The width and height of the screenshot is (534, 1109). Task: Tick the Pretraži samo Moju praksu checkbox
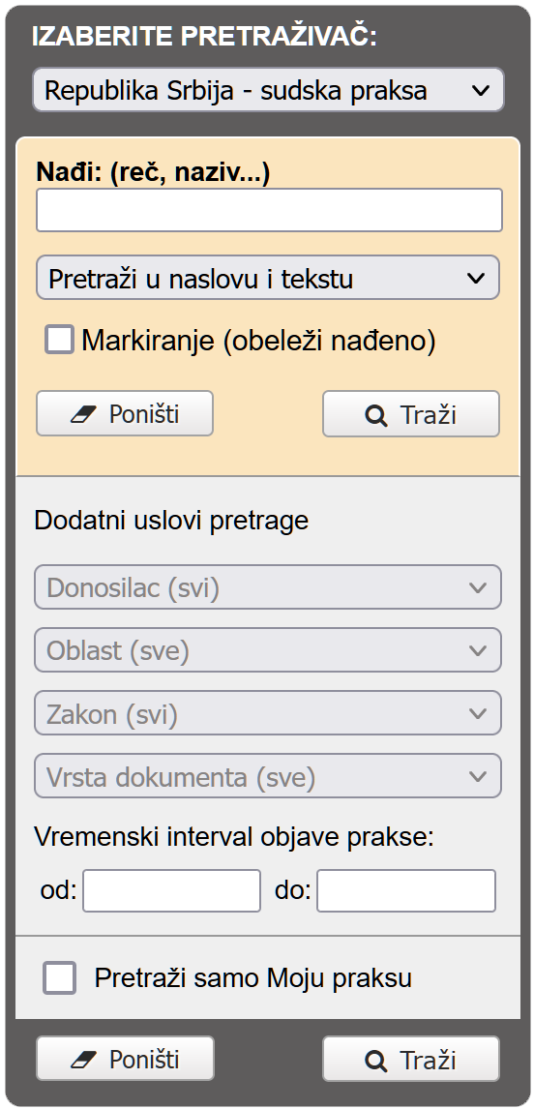(x=59, y=978)
